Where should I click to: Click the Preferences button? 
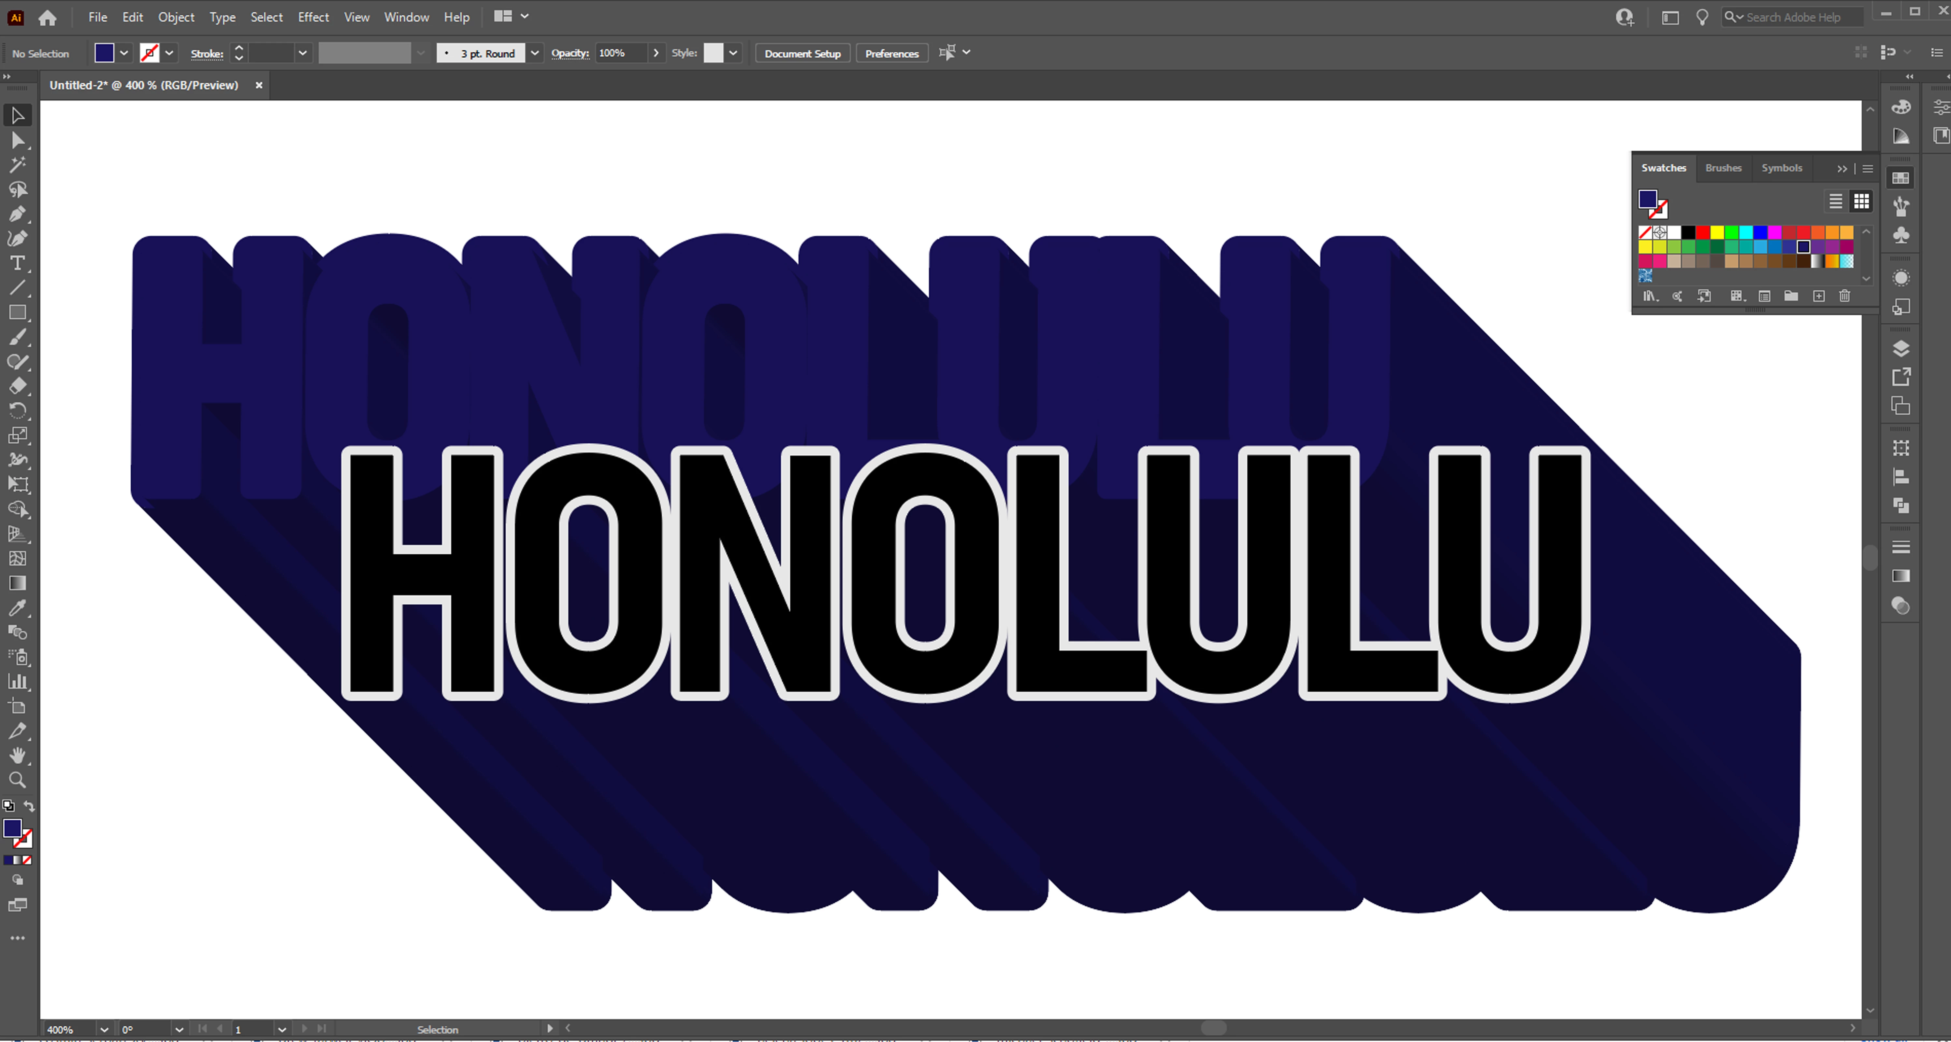point(891,54)
